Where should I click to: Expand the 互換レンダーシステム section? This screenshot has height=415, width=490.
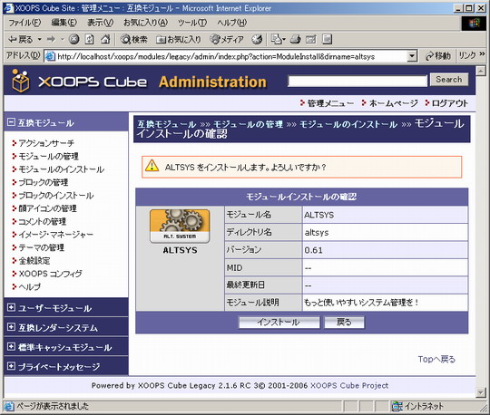[11, 327]
